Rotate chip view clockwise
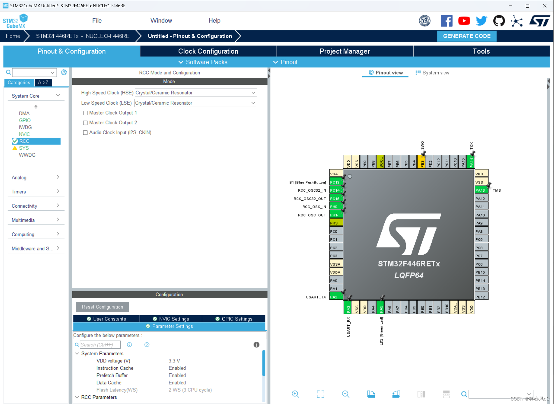554x404 pixels. pyautogui.click(x=371, y=394)
